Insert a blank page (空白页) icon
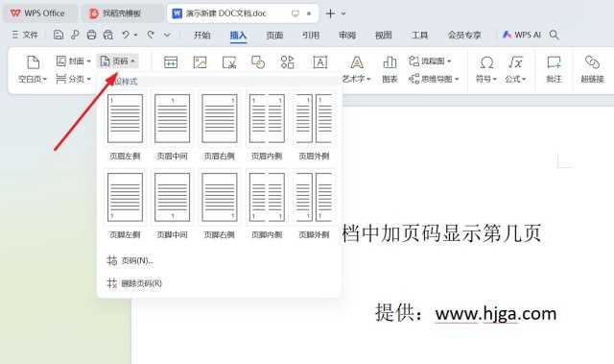Screen dimensions: 614x364 pyautogui.click(x=33, y=61)
